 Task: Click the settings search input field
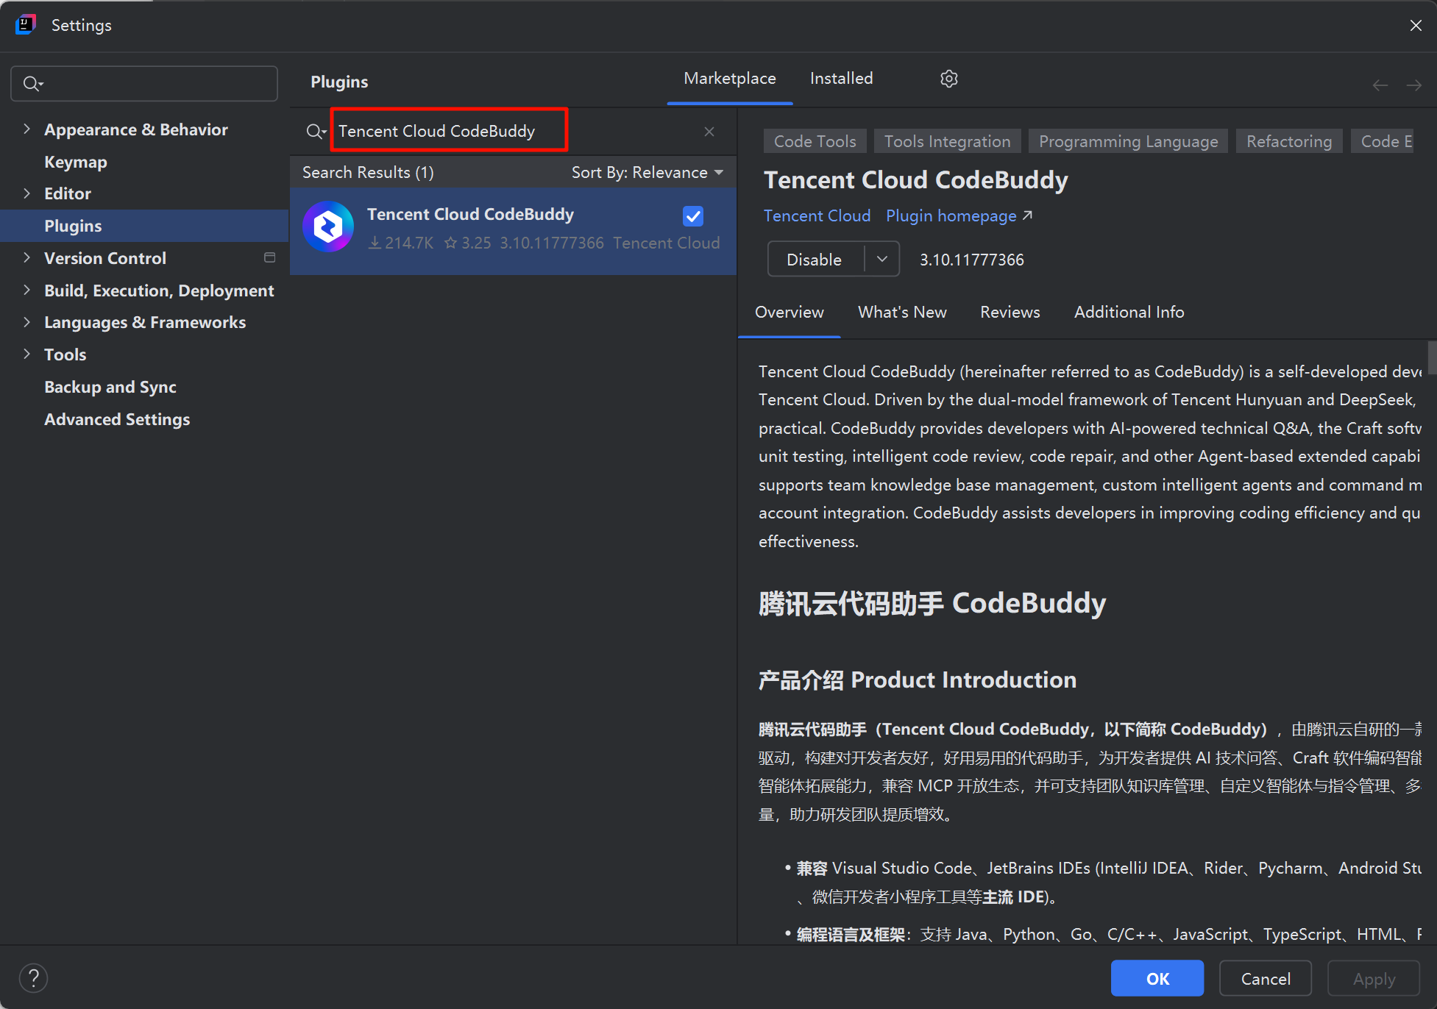pos(155,84)
